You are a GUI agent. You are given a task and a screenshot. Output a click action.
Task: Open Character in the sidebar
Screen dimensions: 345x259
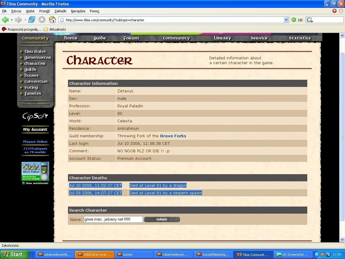[35, 64]
